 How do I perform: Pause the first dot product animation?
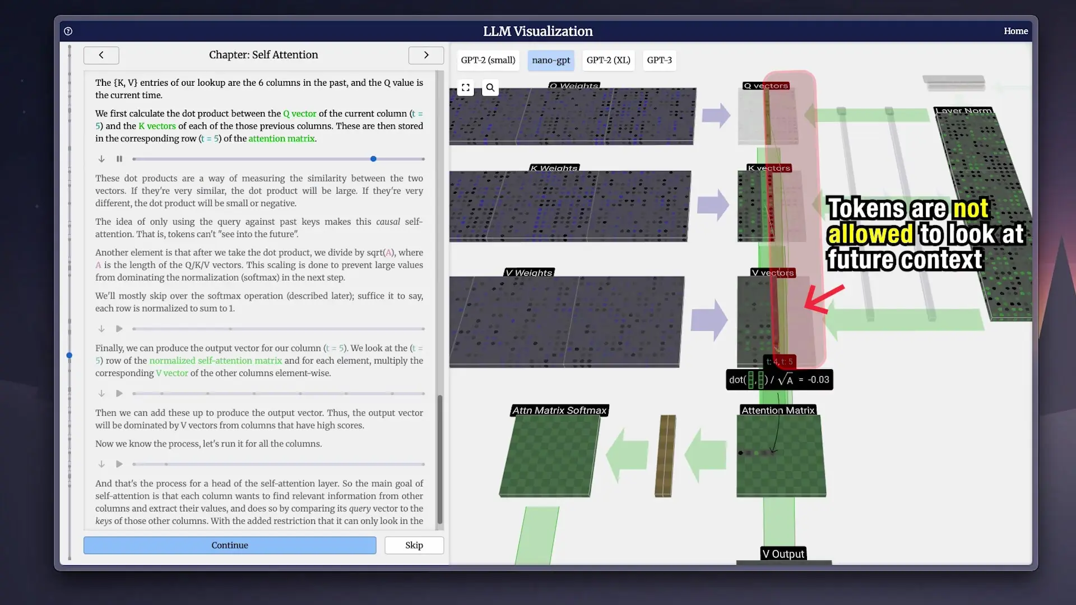(119, 159)
